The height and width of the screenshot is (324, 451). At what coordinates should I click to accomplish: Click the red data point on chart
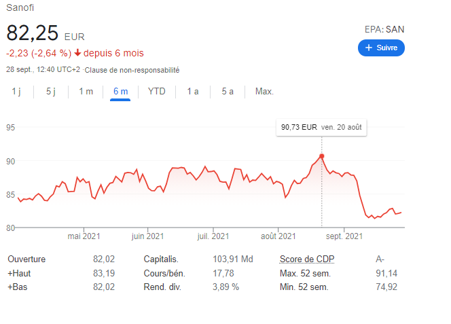[x=321, y=156]
